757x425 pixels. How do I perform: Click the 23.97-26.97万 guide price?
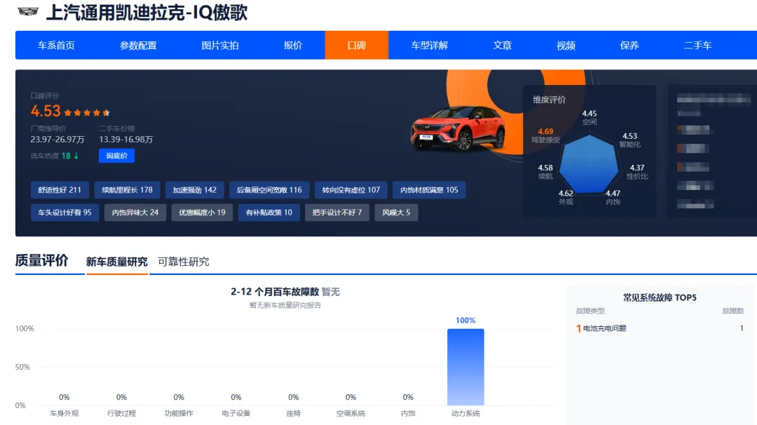coord(57,140)
